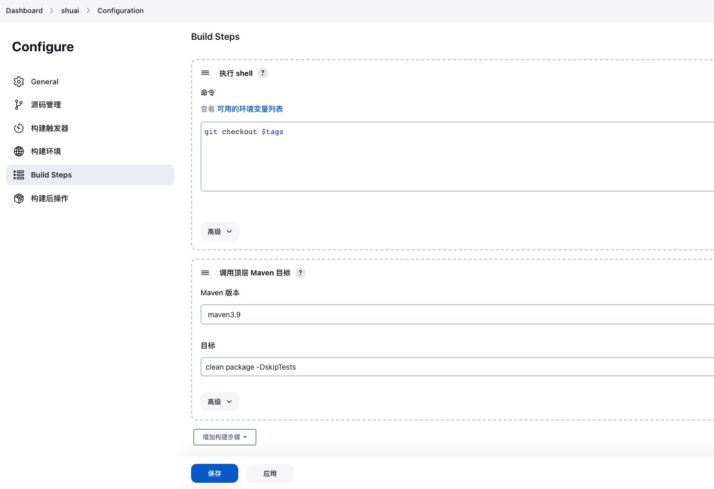Open the General section
714x489 pixels.
click(x=90, y=82)
